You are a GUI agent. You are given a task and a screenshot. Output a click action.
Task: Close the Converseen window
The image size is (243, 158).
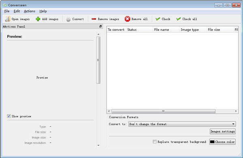click(x=236, y=5)
